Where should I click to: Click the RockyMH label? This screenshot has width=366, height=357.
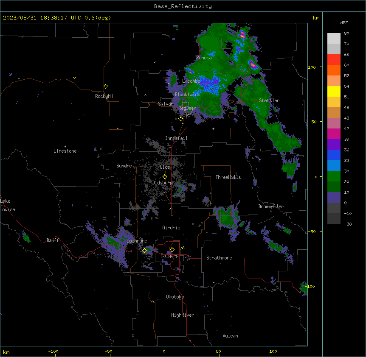point(104,96)
